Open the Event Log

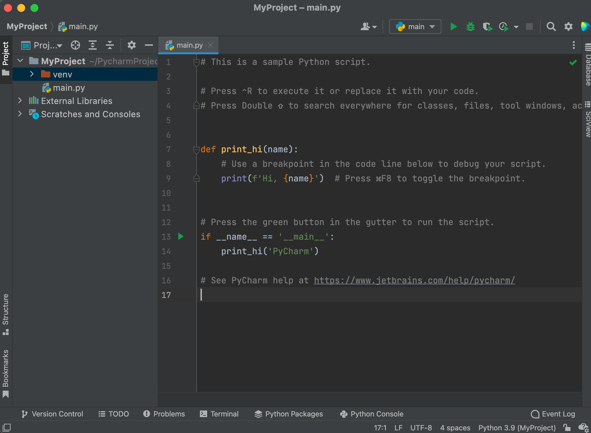coord(553,414)
